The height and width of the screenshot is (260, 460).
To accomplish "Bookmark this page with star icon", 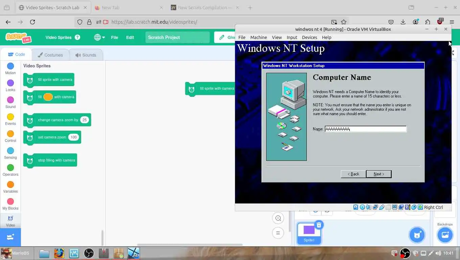I will [344, 22].
